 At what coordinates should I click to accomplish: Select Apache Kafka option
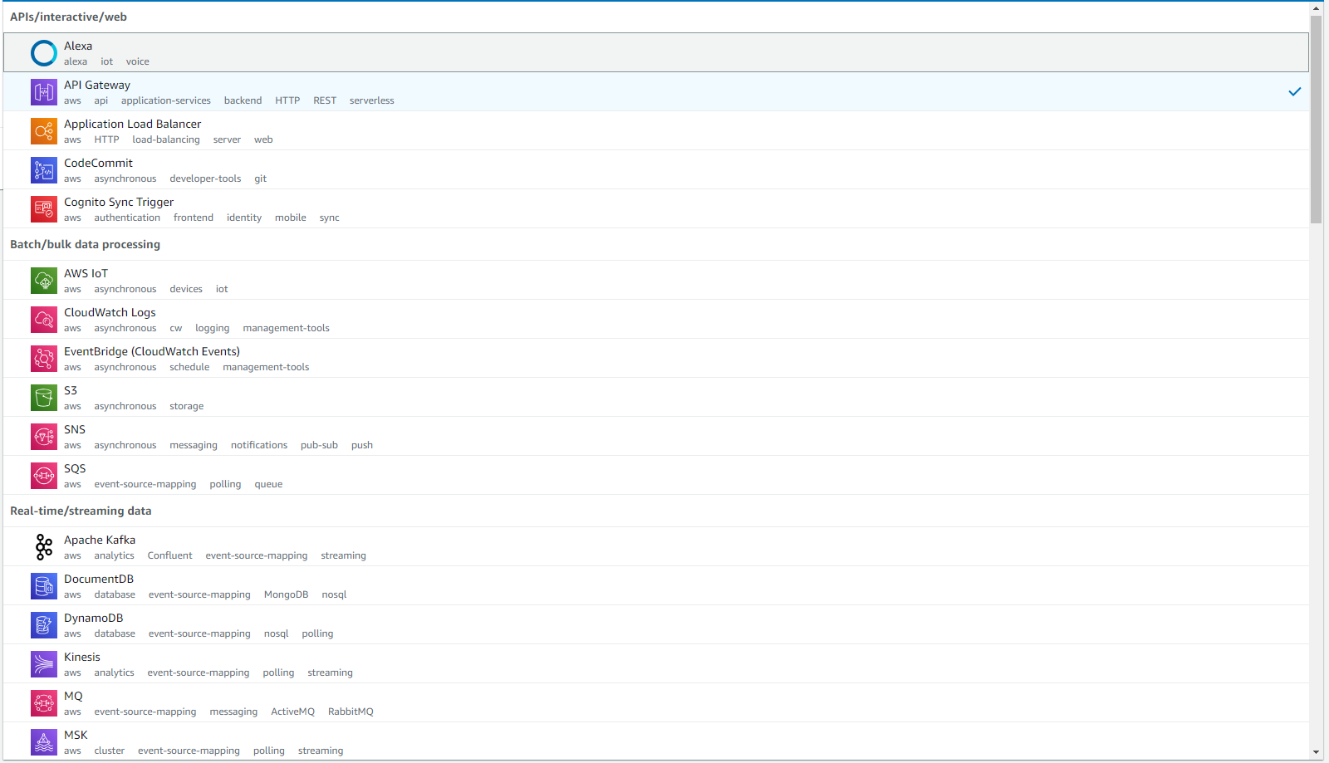[656, 547]
